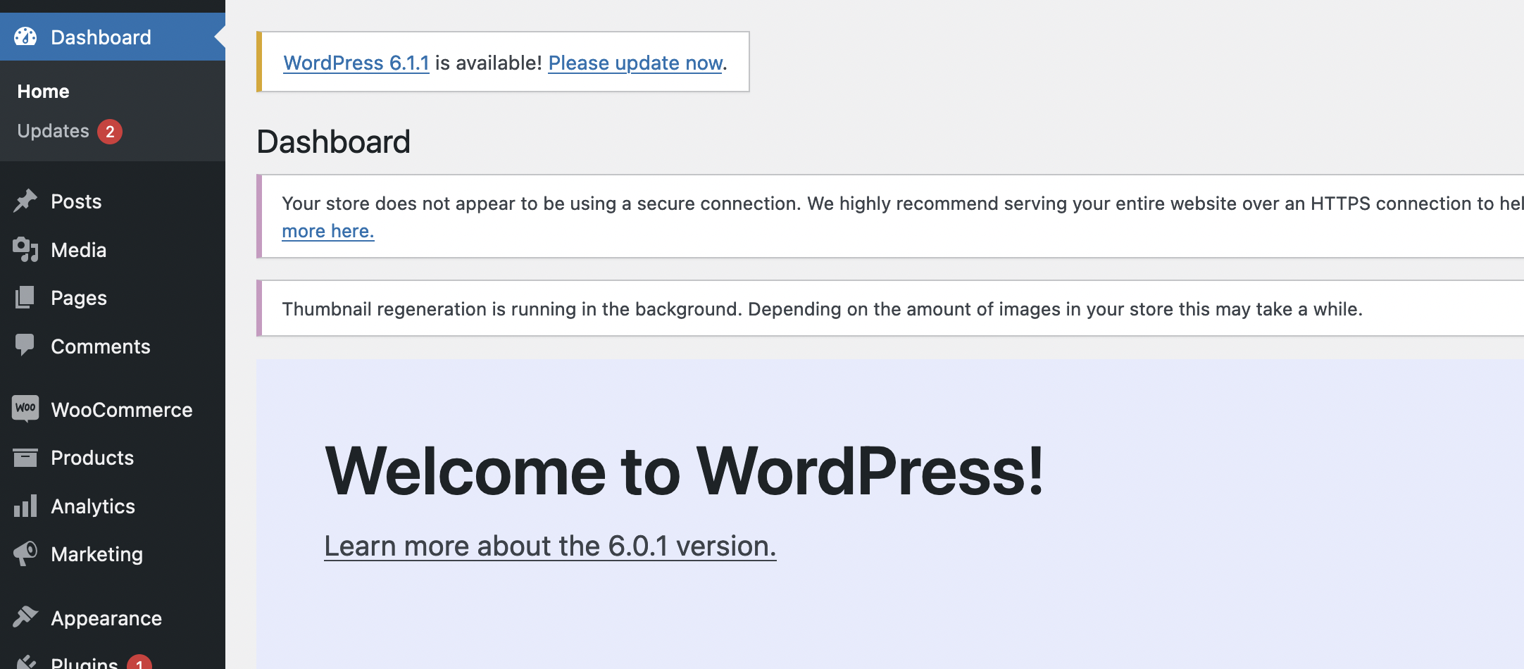Image resolution: width=1524 pixels, height=669 pixels.
Task: Open the WordPress 6.1.1 release link
Action: [356, 63]
